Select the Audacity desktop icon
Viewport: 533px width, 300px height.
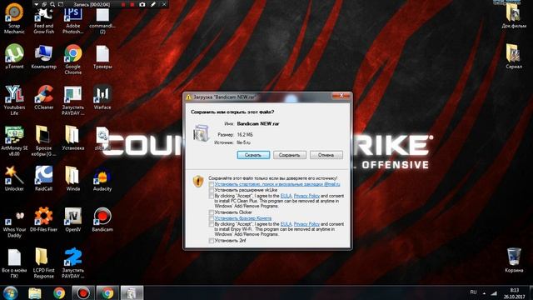pos(102,178)
